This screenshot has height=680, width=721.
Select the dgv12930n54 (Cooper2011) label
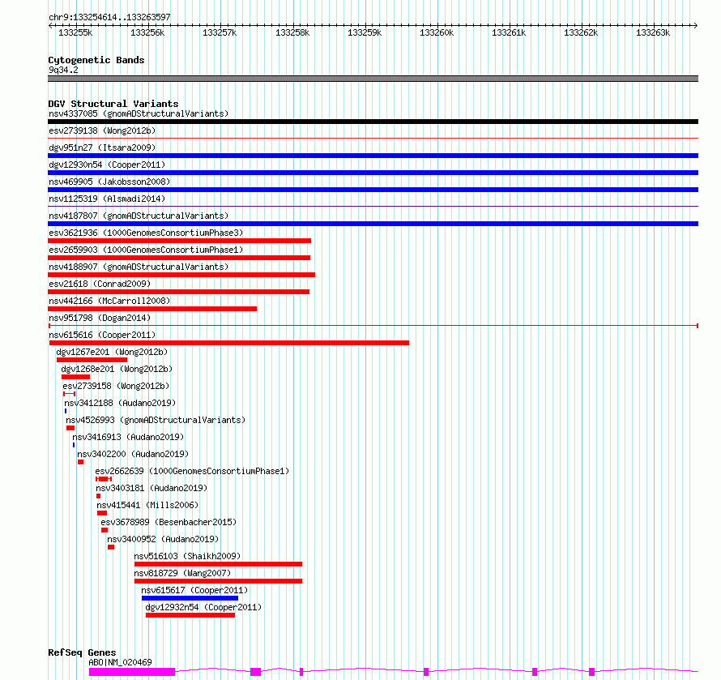coord(107,165)
